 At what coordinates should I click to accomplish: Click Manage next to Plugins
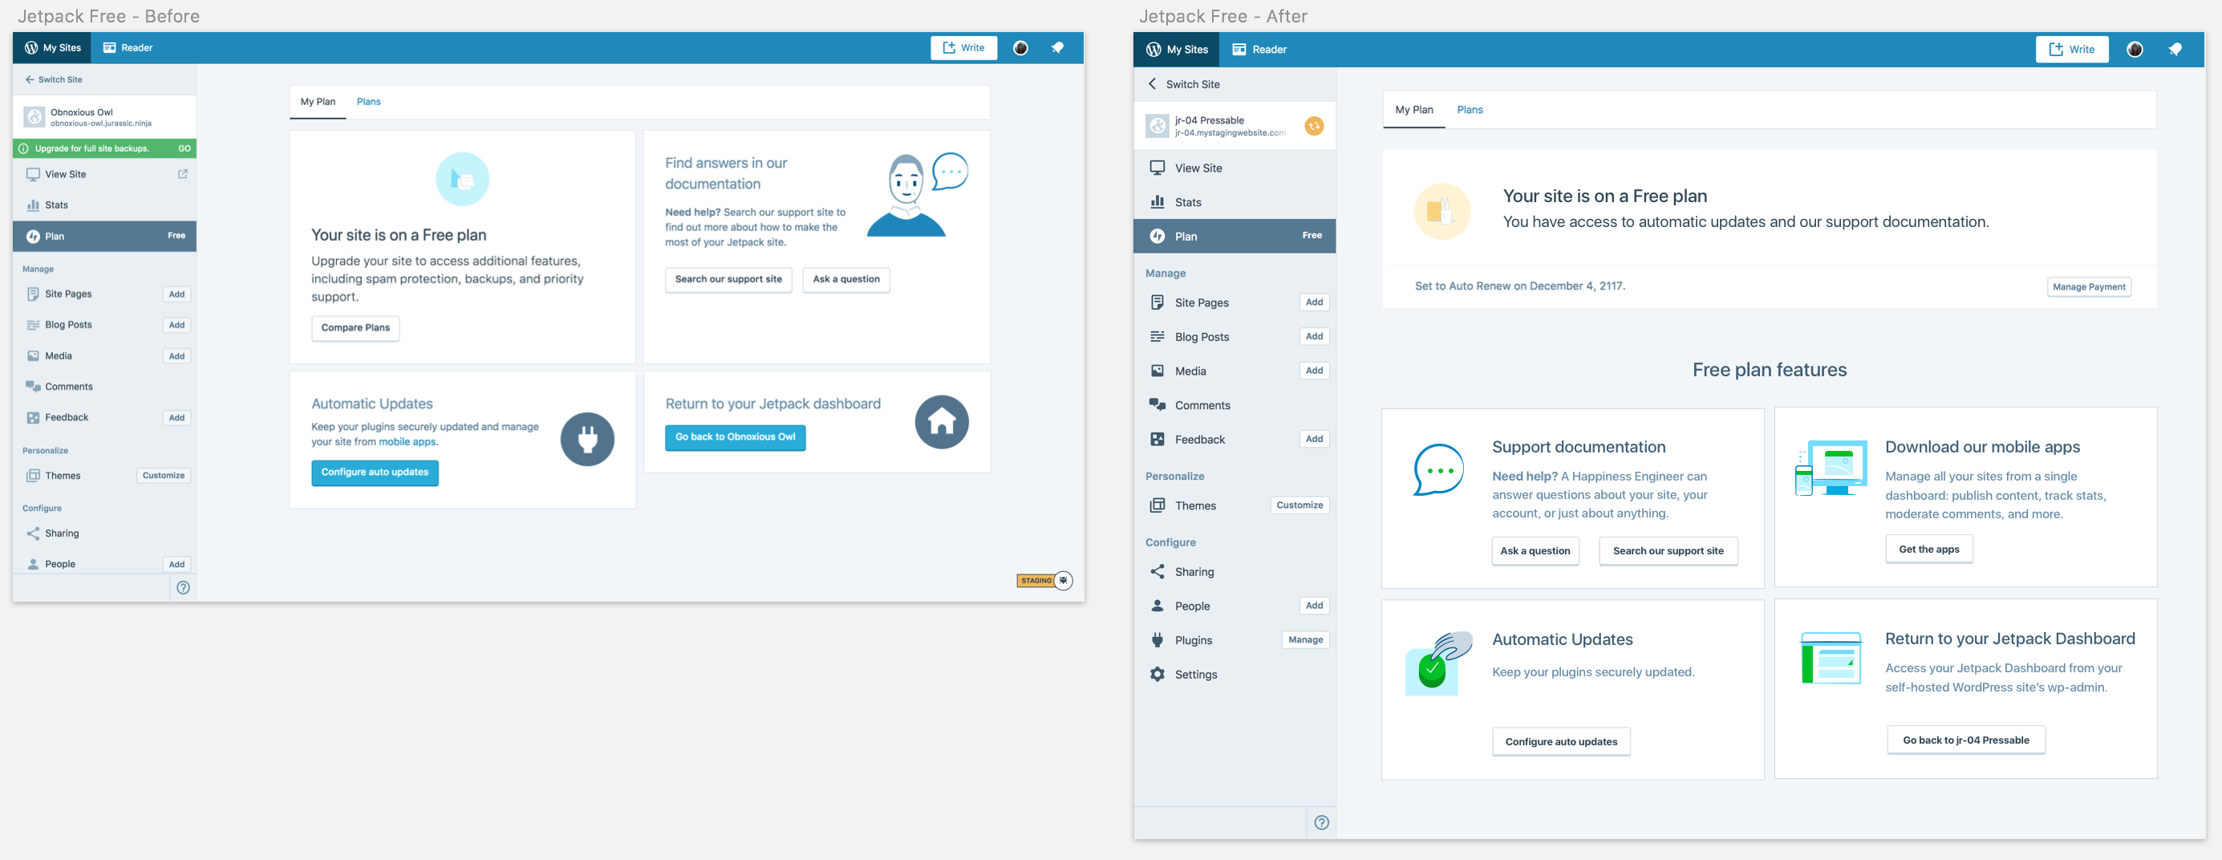1305,641
